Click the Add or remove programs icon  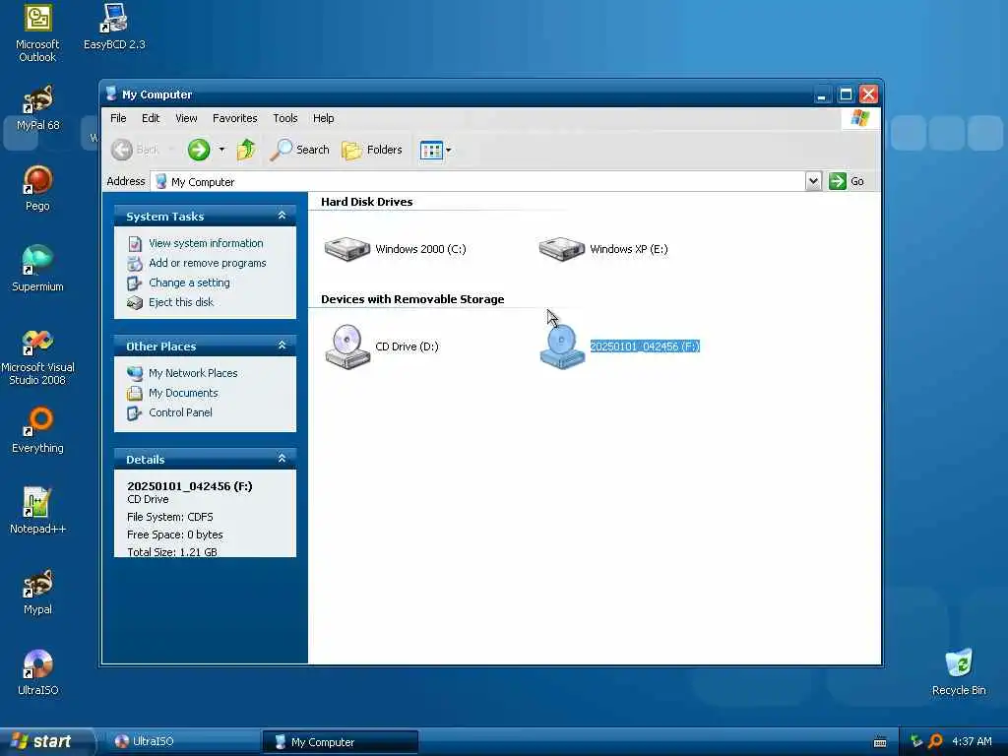[x=134, y=264]
